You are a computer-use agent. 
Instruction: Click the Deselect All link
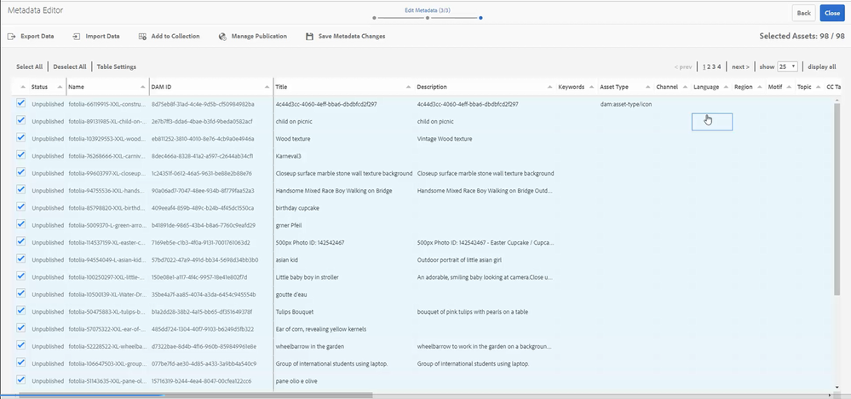69,66
